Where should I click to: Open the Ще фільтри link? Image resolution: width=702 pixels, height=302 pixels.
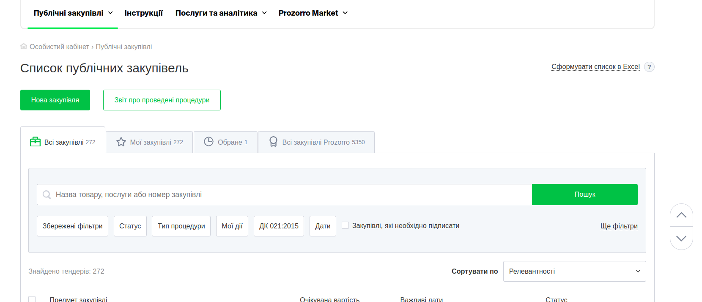(x=619, y=226)
